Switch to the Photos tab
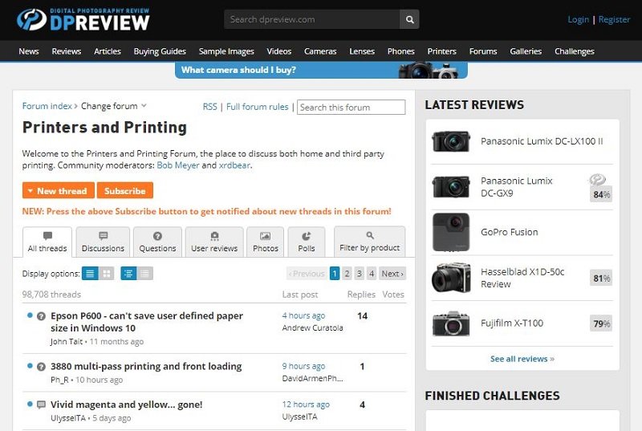The height and width of the screenshot is (431, 642). point(266,242)
